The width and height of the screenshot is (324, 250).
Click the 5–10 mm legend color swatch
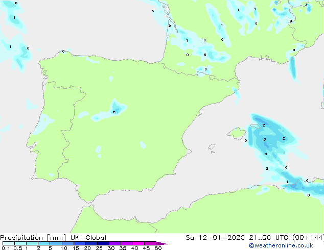pyautogui.click(x=56, y=243)
